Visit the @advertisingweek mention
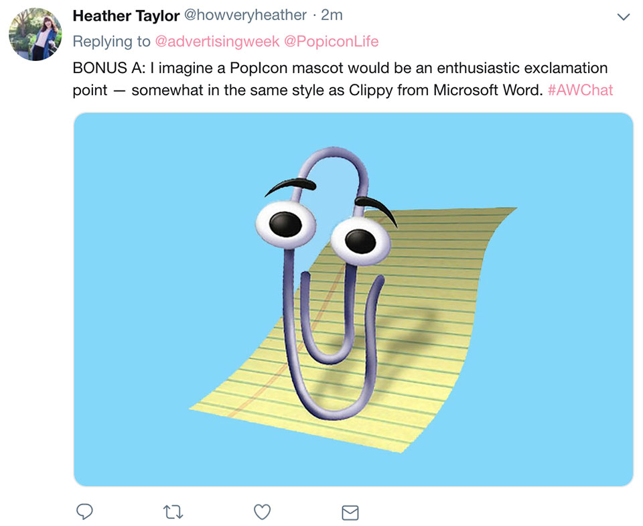Image resolution: width=643 pixels, height=526 pixels. (217, 42)
